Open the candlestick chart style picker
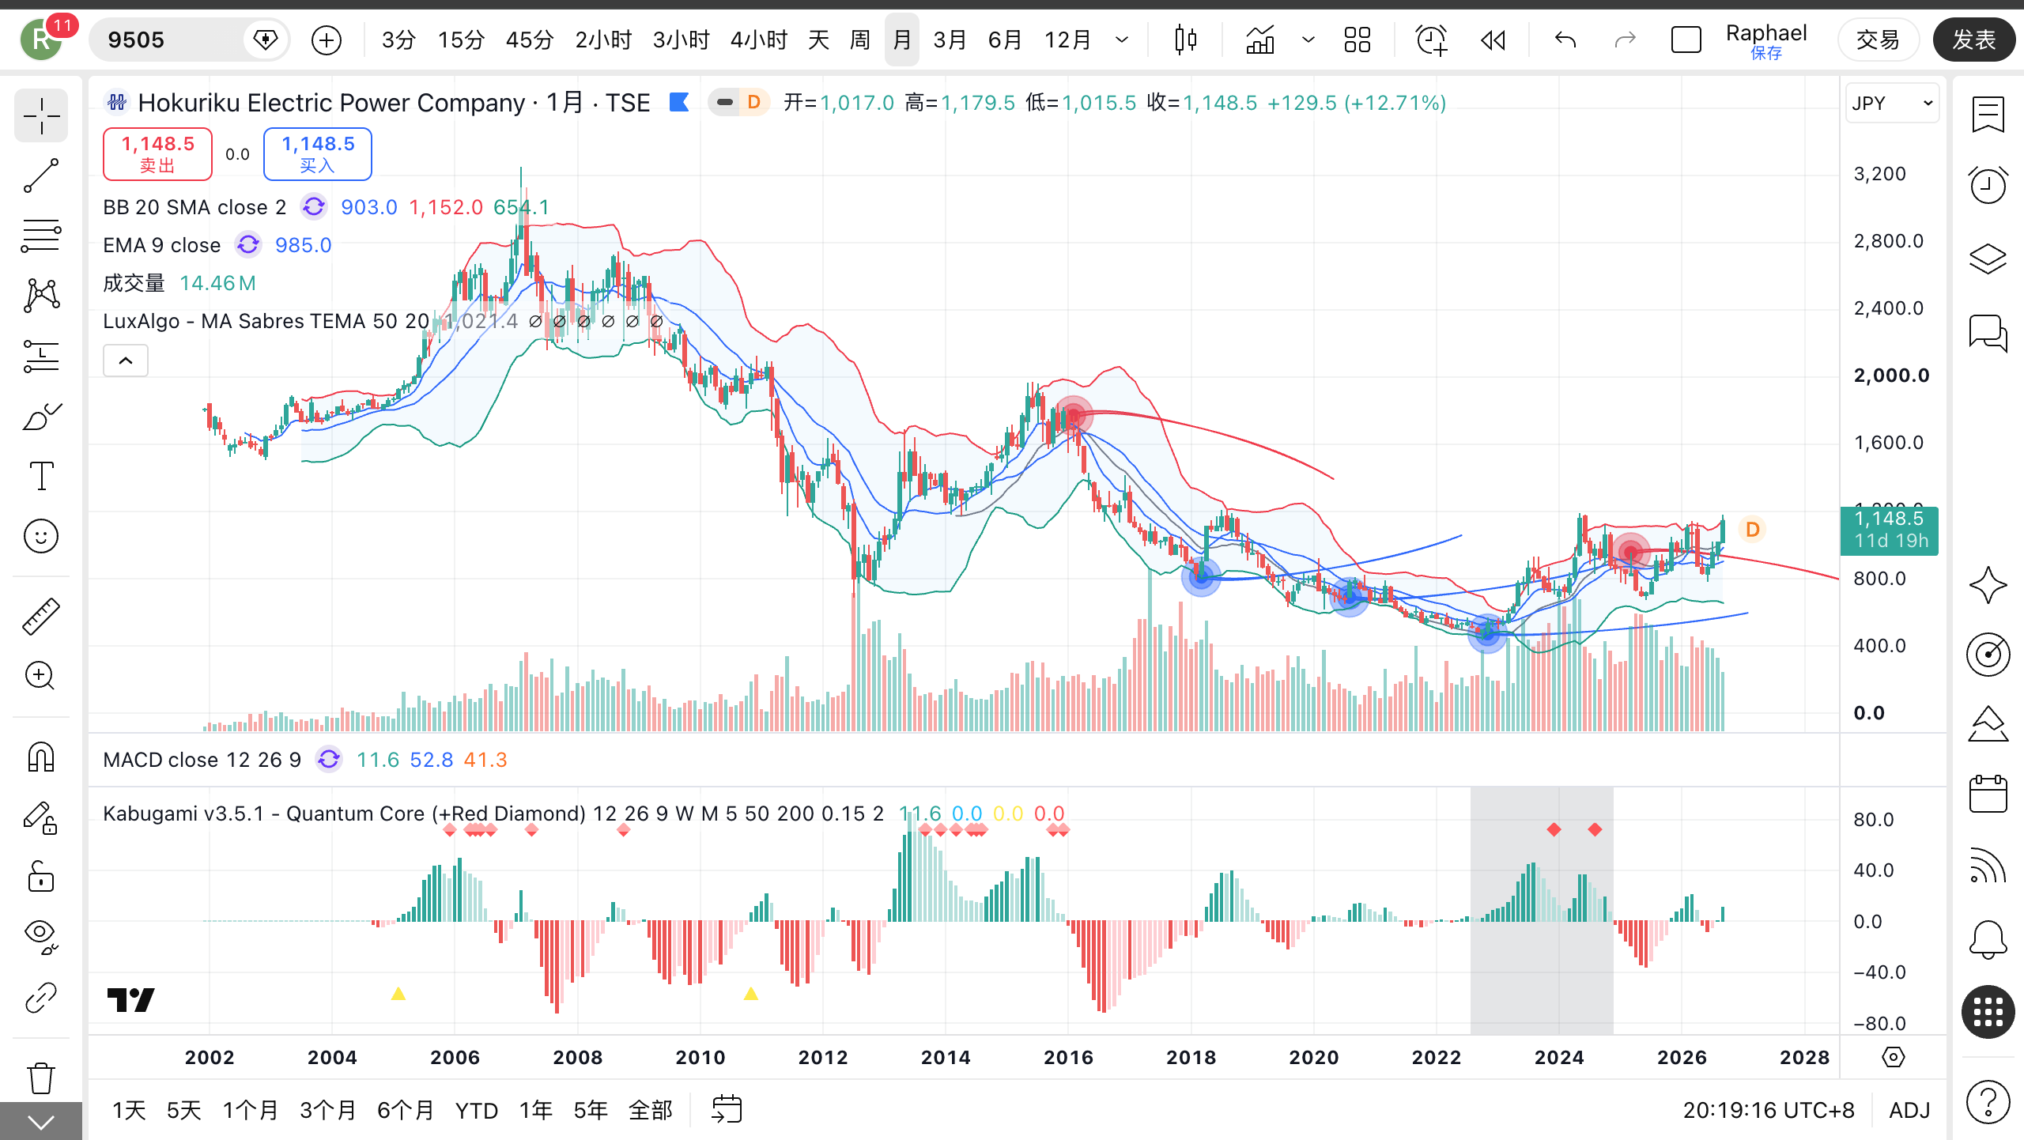 [x=1185, y=40]
